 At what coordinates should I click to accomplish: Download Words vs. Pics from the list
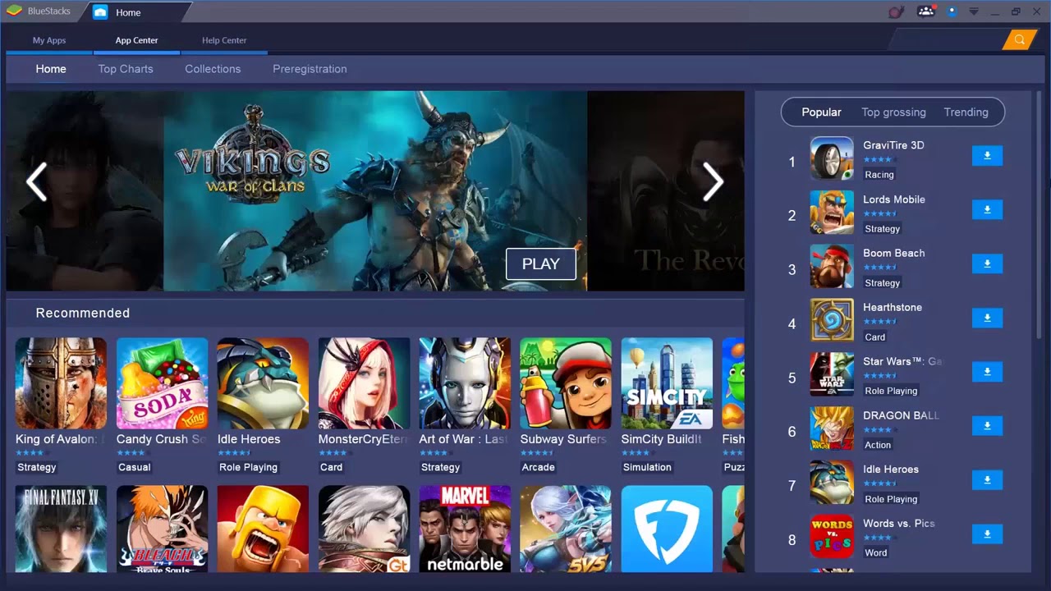pyautogui.click(x=987, y=534)
